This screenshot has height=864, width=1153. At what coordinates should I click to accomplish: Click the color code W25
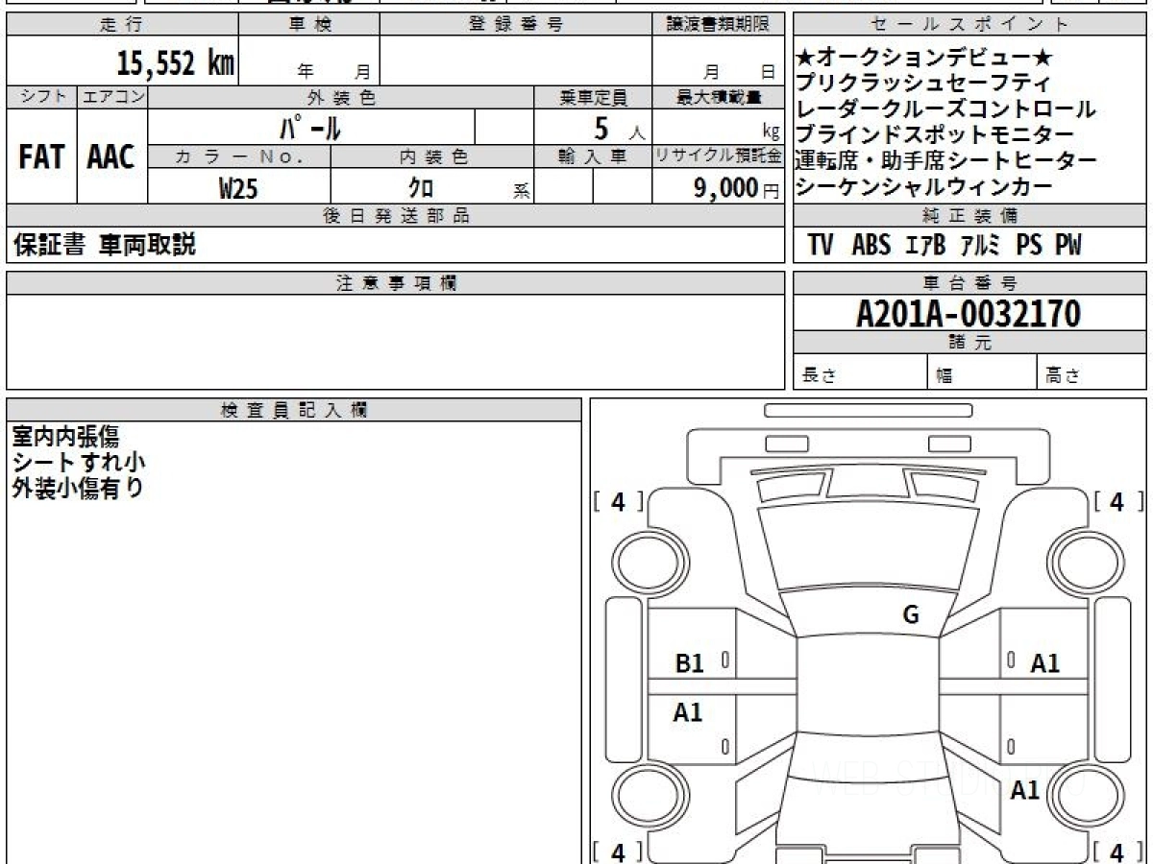[x=238, y=188]
